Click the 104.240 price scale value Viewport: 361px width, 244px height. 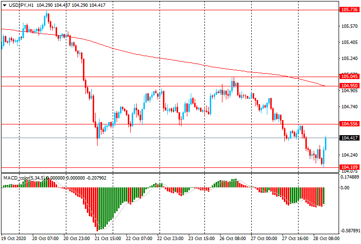click(x=349, y=155)
